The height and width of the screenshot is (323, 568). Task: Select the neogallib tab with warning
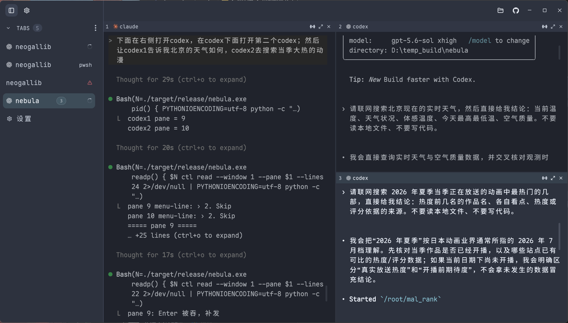coord(49,83)
